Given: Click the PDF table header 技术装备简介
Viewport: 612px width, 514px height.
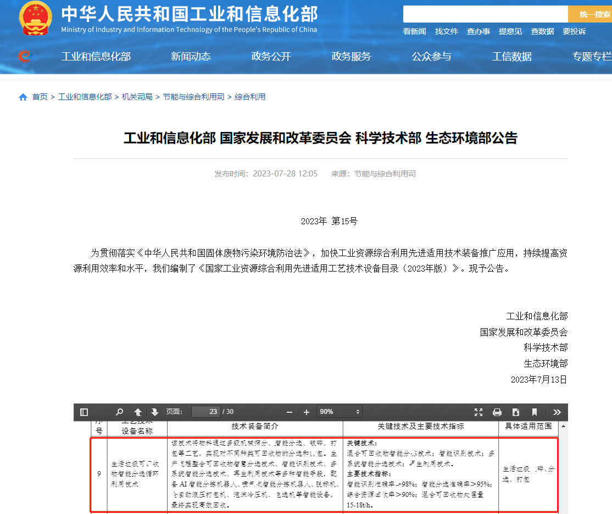Looking at the screenshot, I should coord(255,427).
